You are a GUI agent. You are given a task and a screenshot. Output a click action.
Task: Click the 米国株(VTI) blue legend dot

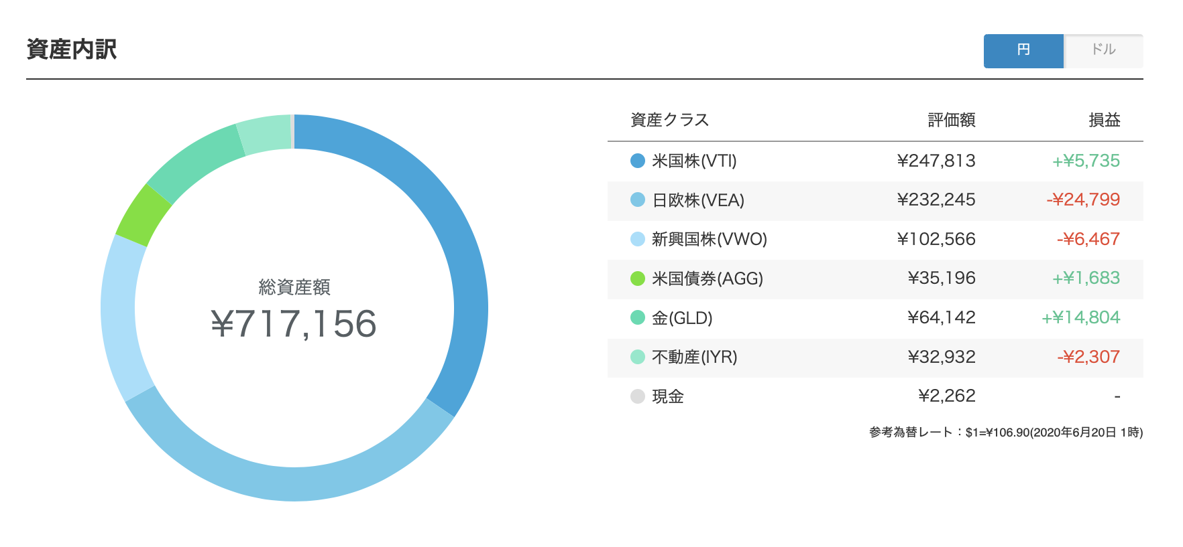pyautogui.click(x=638, y=161)
